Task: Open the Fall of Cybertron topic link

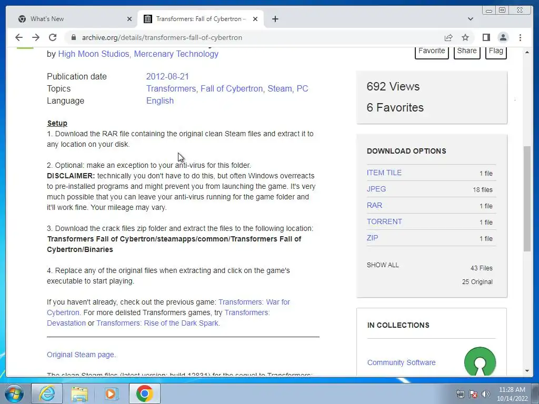Action: [232, 88]
